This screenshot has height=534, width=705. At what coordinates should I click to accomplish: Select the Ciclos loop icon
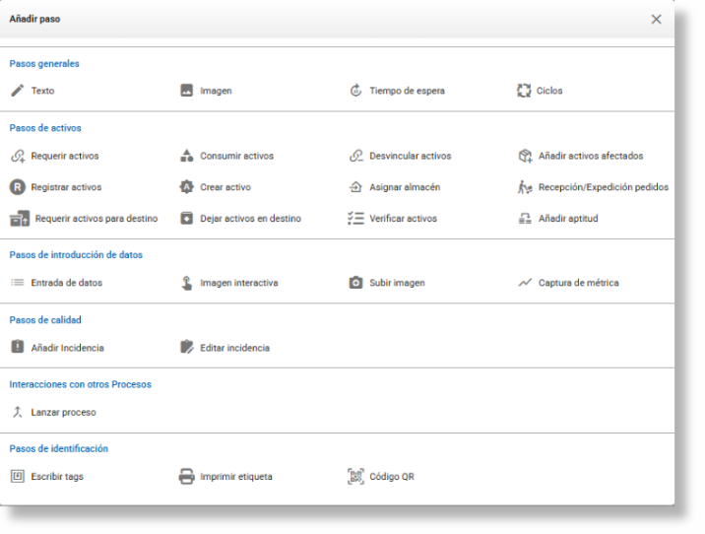pos(525,91)
